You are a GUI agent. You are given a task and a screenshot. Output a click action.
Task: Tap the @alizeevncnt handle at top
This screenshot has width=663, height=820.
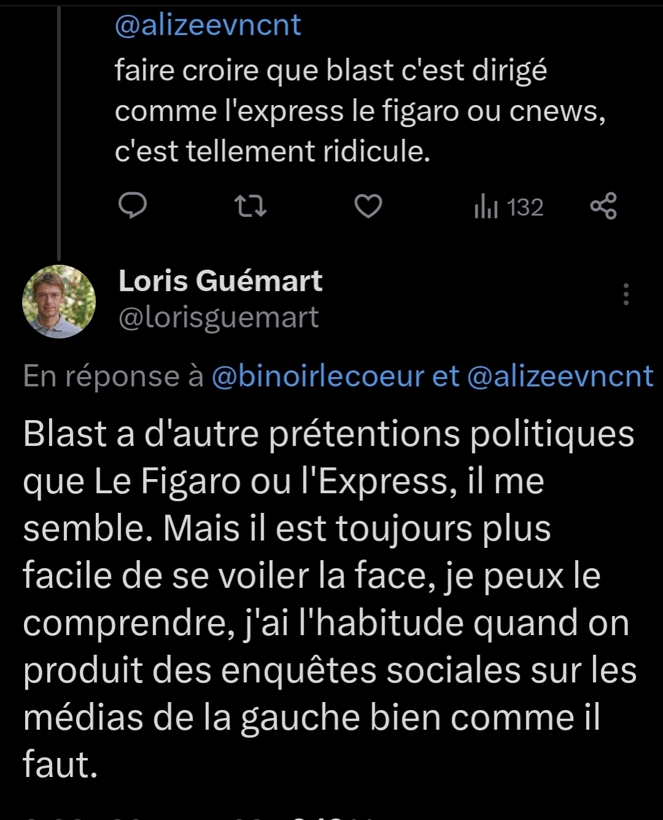click(x=208, y=25)
